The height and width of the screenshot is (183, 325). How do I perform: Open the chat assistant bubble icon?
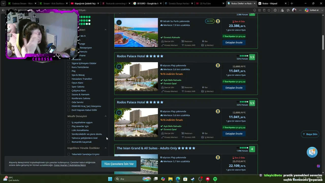click(312, 152)
